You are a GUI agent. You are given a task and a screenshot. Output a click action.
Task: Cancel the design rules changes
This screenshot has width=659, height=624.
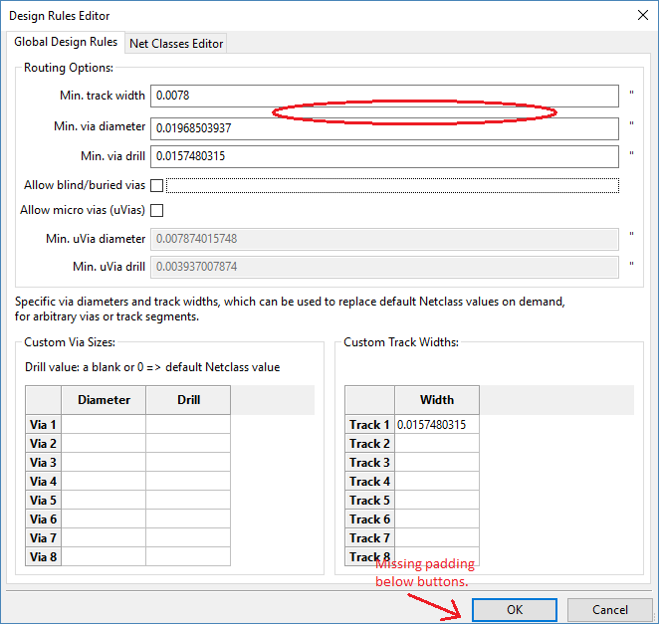pos(609,609)
